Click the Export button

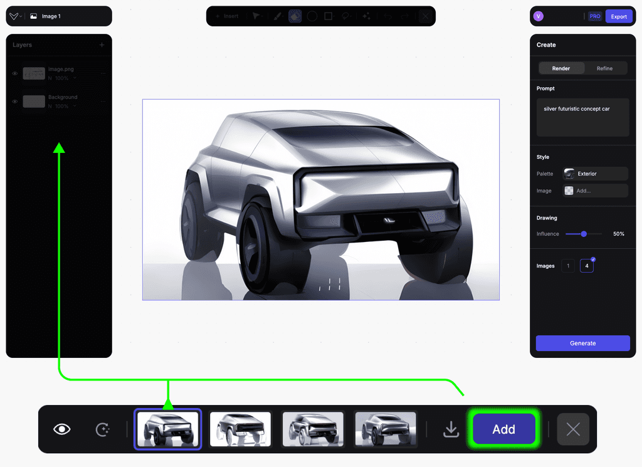point(619,16)
